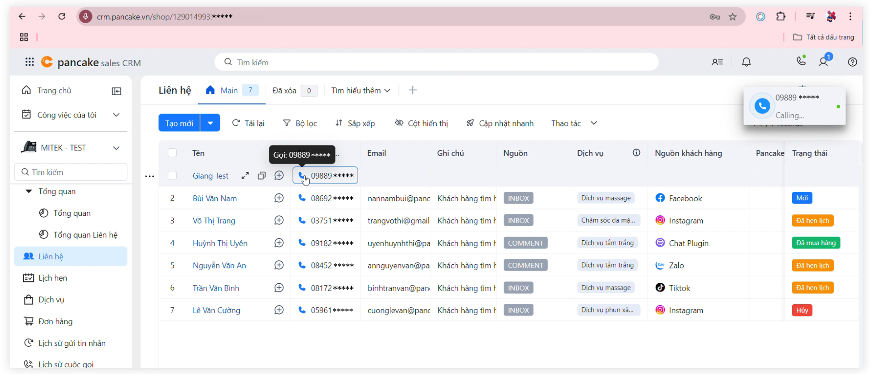Viewport: 870px width, 374px height.
Task: Click the notification bell icon
Action: [746, 62]
